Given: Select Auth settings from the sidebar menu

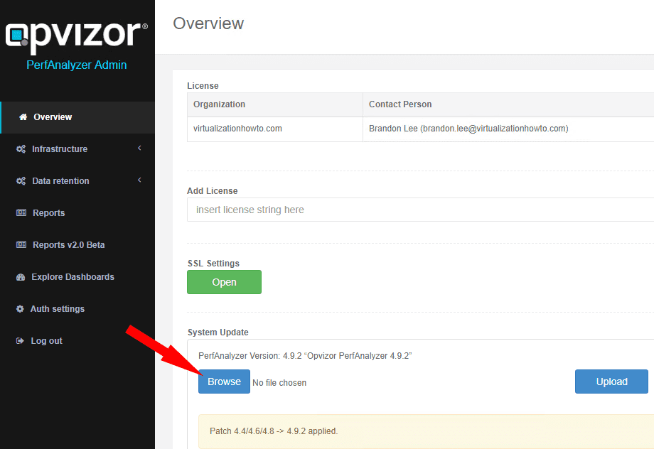Looking at the screenshot, I should (57, 308).
